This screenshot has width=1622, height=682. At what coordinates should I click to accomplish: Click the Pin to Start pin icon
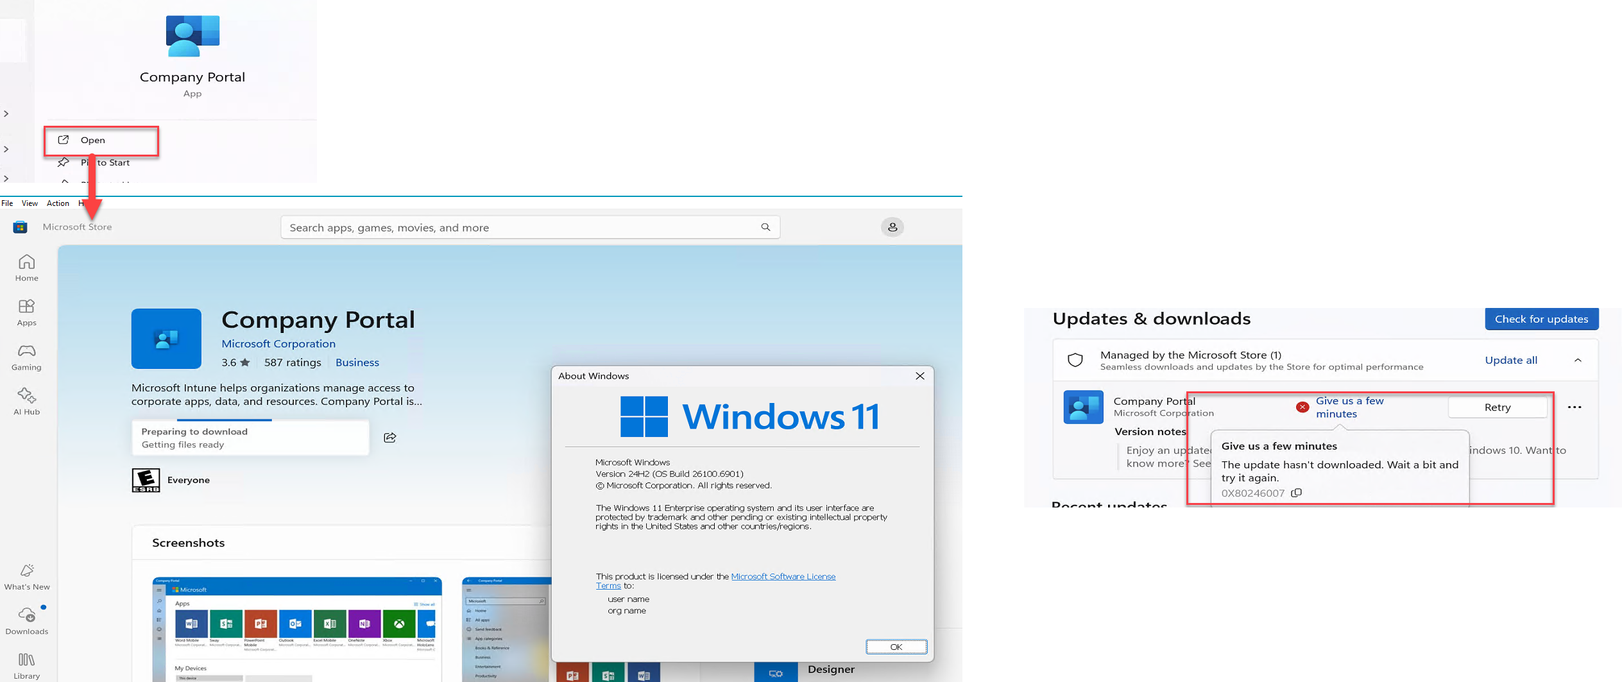[x=63, y=162]
